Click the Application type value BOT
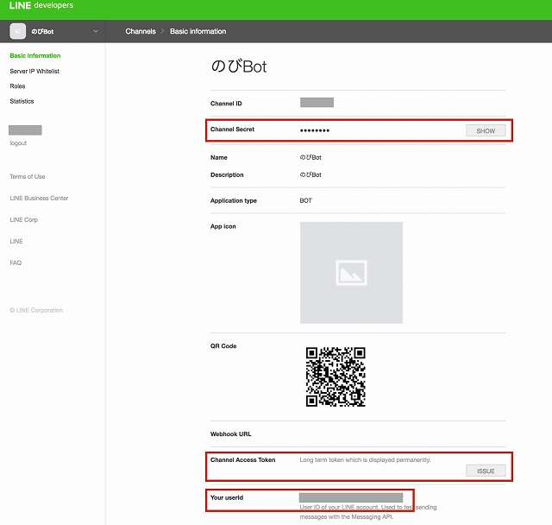552x525 pixels. click(306, 200)
